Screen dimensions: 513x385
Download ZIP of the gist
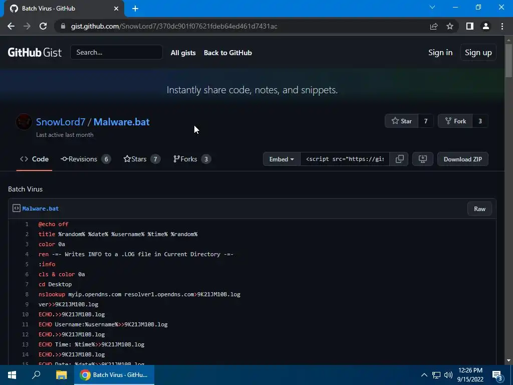pyautogui.click(x=462, y=159)
